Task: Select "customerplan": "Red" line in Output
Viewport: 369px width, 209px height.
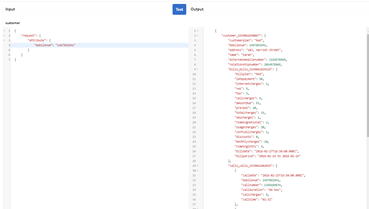Action: point(246,40)
